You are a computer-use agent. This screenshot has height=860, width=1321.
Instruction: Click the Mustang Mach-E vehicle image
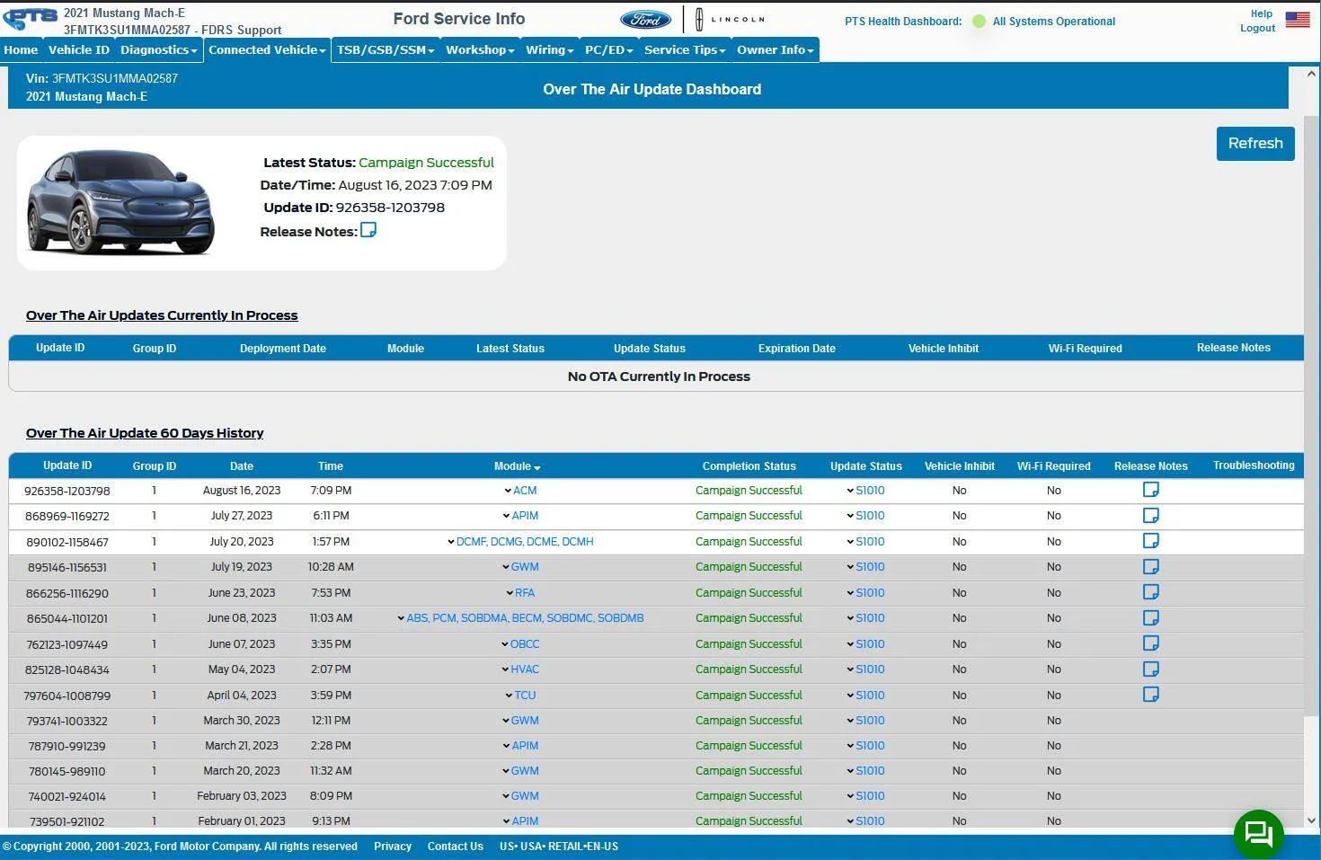(120, 202)
